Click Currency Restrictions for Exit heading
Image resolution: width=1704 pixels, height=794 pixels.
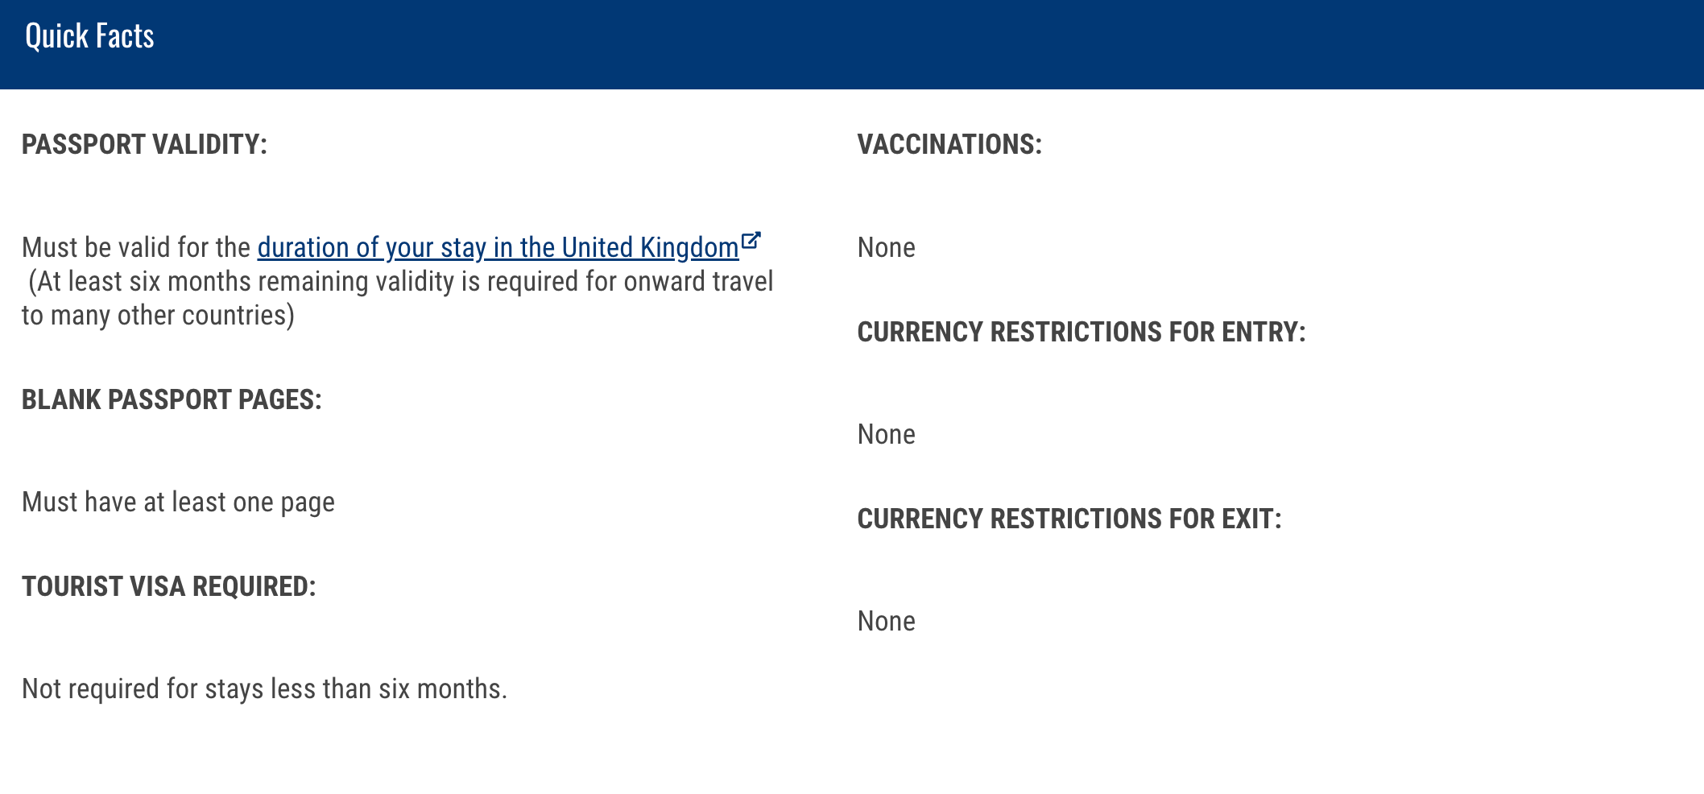1069,519
